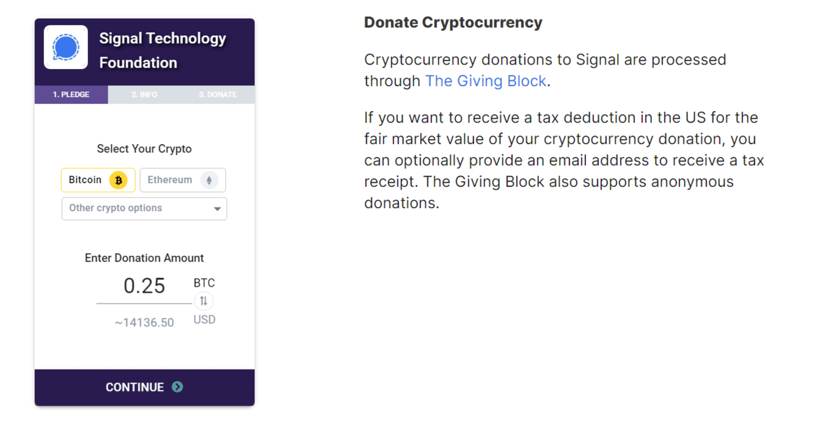Click the Signal Technology Foundation title
The image size is (839, 435).
(163, 50)
